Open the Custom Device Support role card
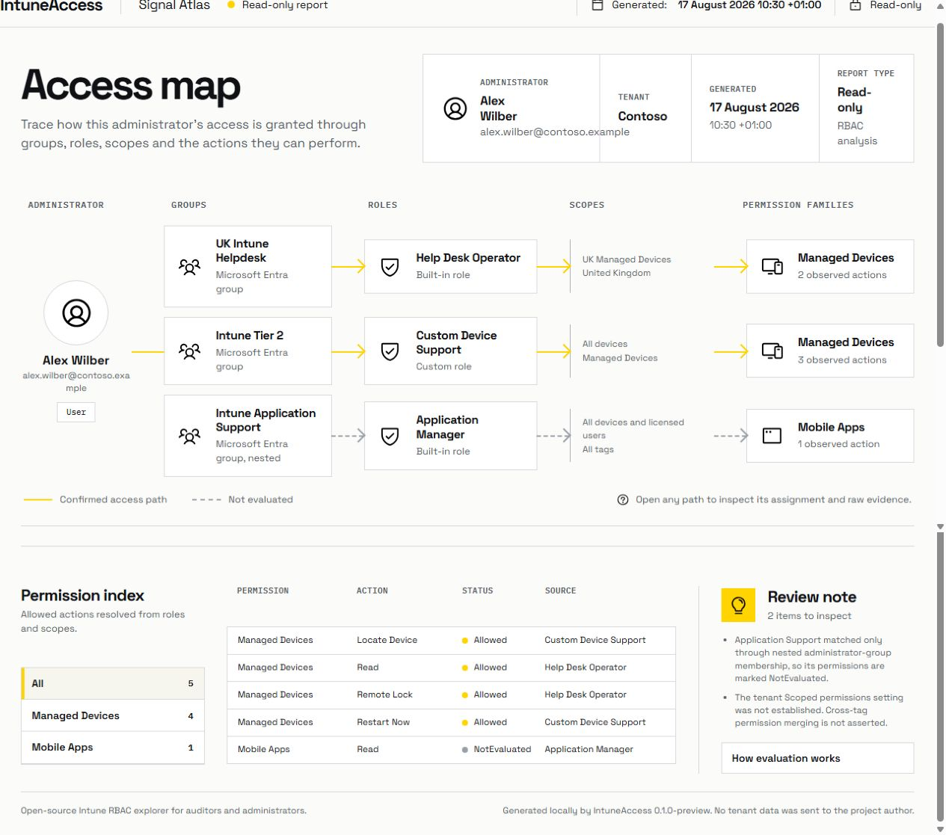Image resolution: width=946 pixels, height=835 pixels. point(450,351)
